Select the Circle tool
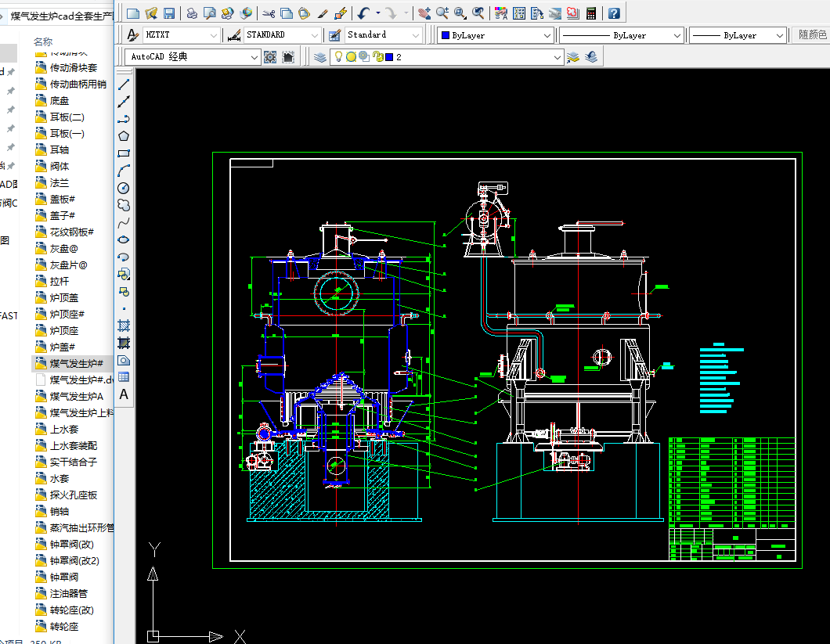This screenshot has height=644, width=830. (124, 188)
